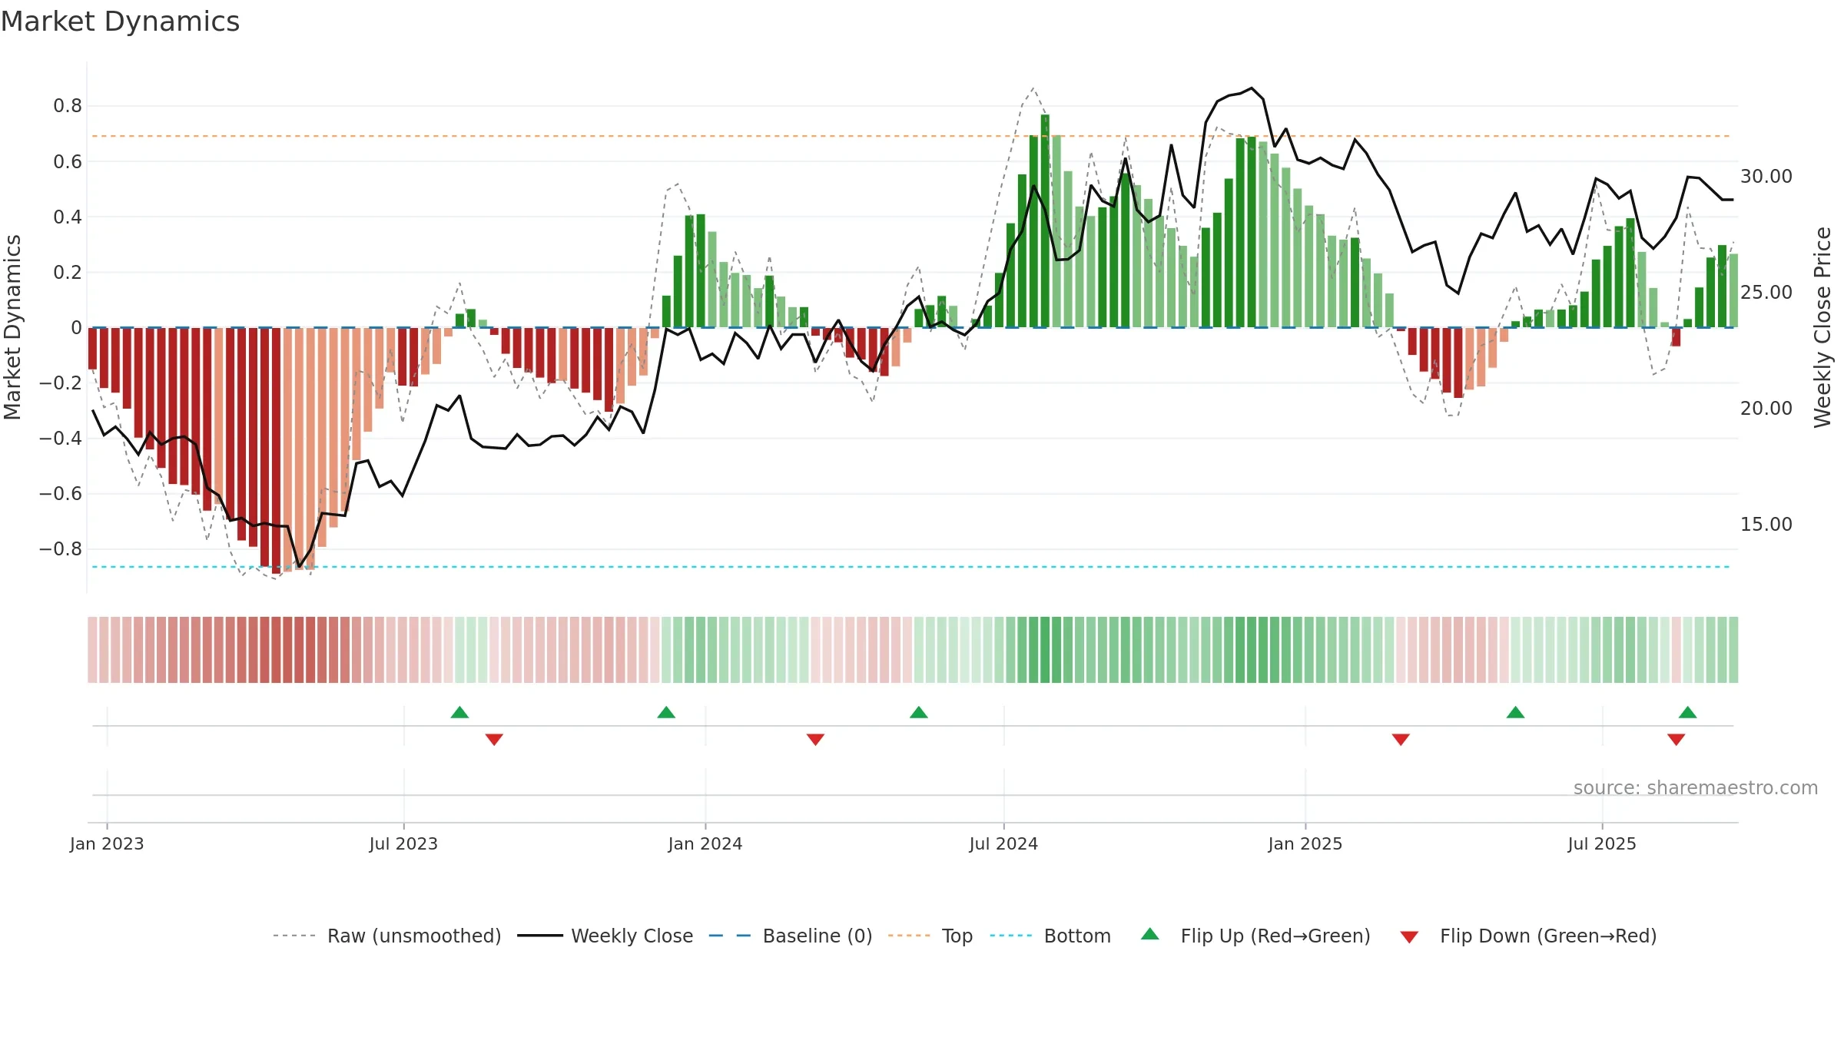1844x1037 pixels.
Task: Click the 0.4 left axis tick label
Action: [68, 217]
